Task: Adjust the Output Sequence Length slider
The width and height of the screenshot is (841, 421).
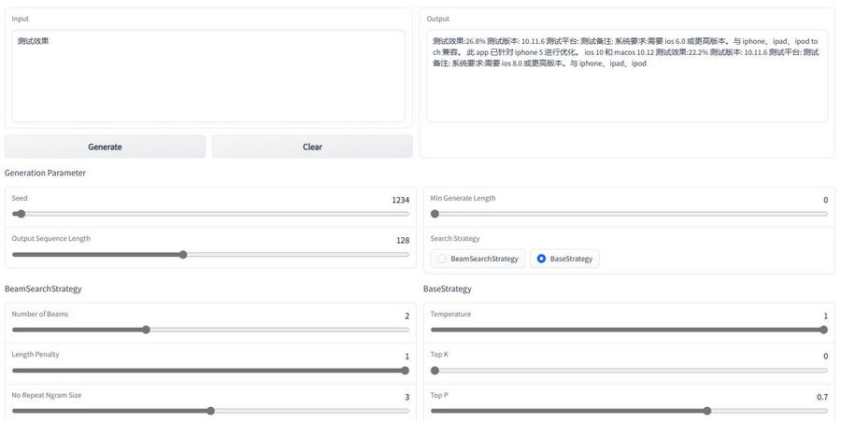Action: coord(210,254)
